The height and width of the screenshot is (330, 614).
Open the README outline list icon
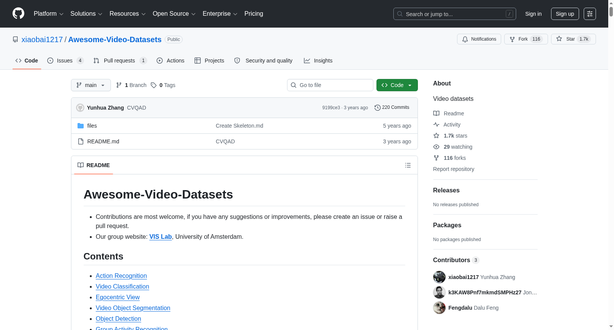click(408, 165)
